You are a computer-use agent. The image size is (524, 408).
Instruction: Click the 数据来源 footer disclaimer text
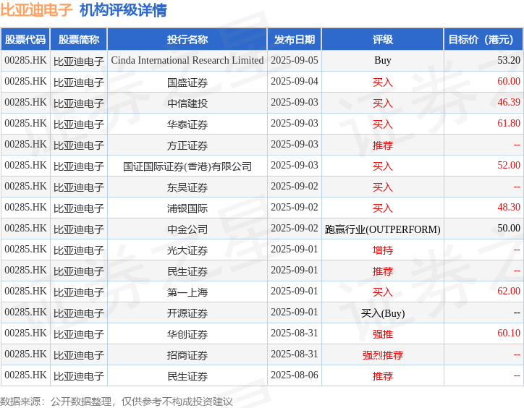(x=117, y=401)
